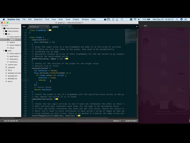The image size is (190, 143).
Task: Open the Goto menu
Action: [x=61, y=19]
